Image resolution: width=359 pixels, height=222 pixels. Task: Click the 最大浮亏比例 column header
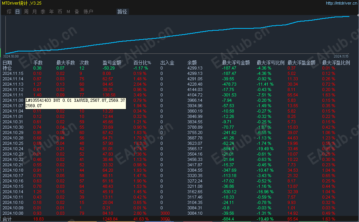271,63
